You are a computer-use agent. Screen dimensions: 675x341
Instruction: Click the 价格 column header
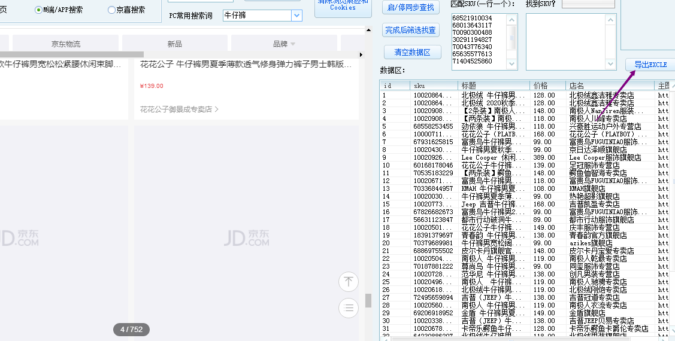coord(547,86)
